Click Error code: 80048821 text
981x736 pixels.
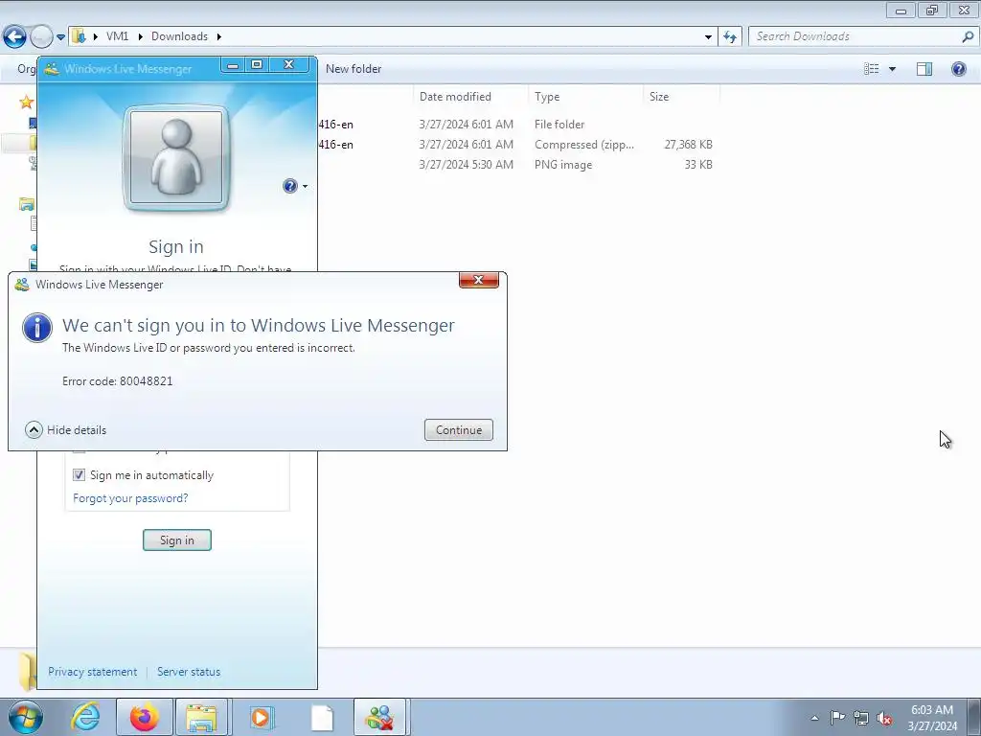118,381
